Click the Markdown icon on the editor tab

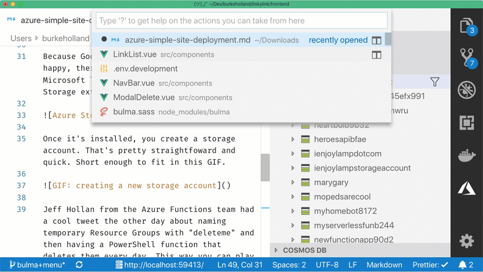12,19
